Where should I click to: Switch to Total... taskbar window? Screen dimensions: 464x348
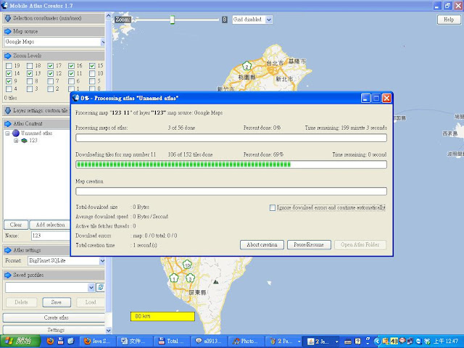tap(173, 341)
